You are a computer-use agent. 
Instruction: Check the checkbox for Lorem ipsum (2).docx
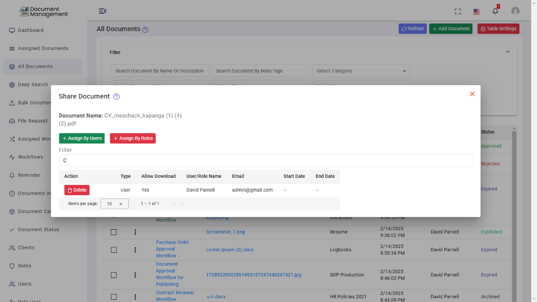tap(114, 250)
